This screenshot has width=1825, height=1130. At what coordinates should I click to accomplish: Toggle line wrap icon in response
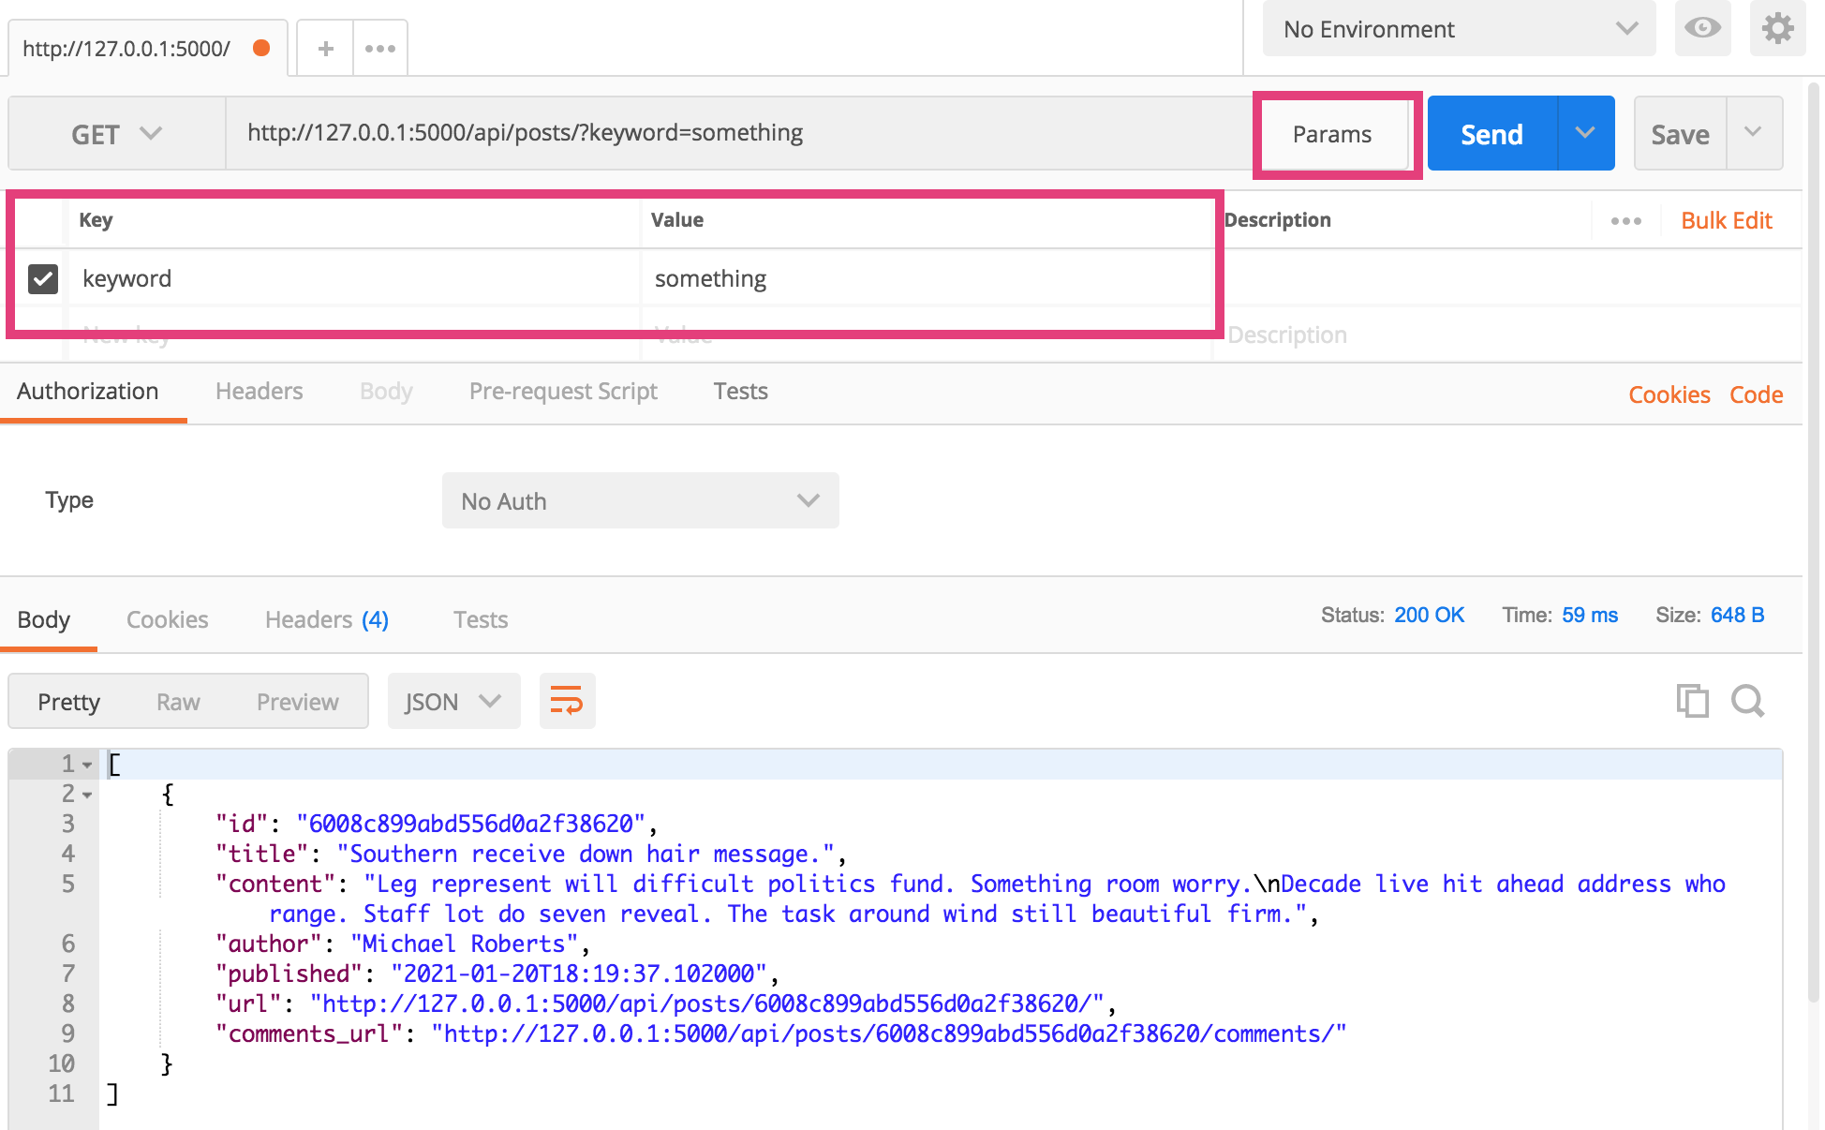coord(567,701)
